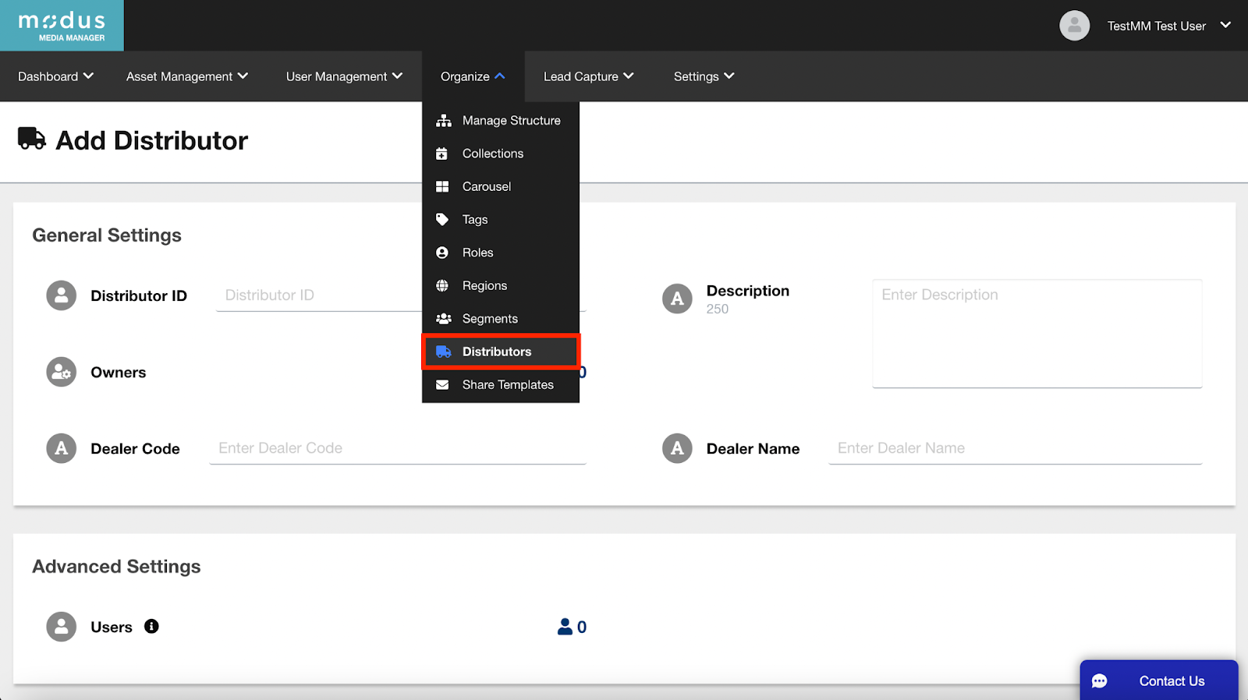
Task: Choose Segments in the Organize menu
Action: coord(490,319)
